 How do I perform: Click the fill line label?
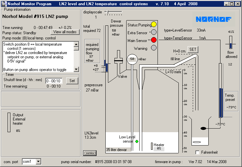[175, 59]
